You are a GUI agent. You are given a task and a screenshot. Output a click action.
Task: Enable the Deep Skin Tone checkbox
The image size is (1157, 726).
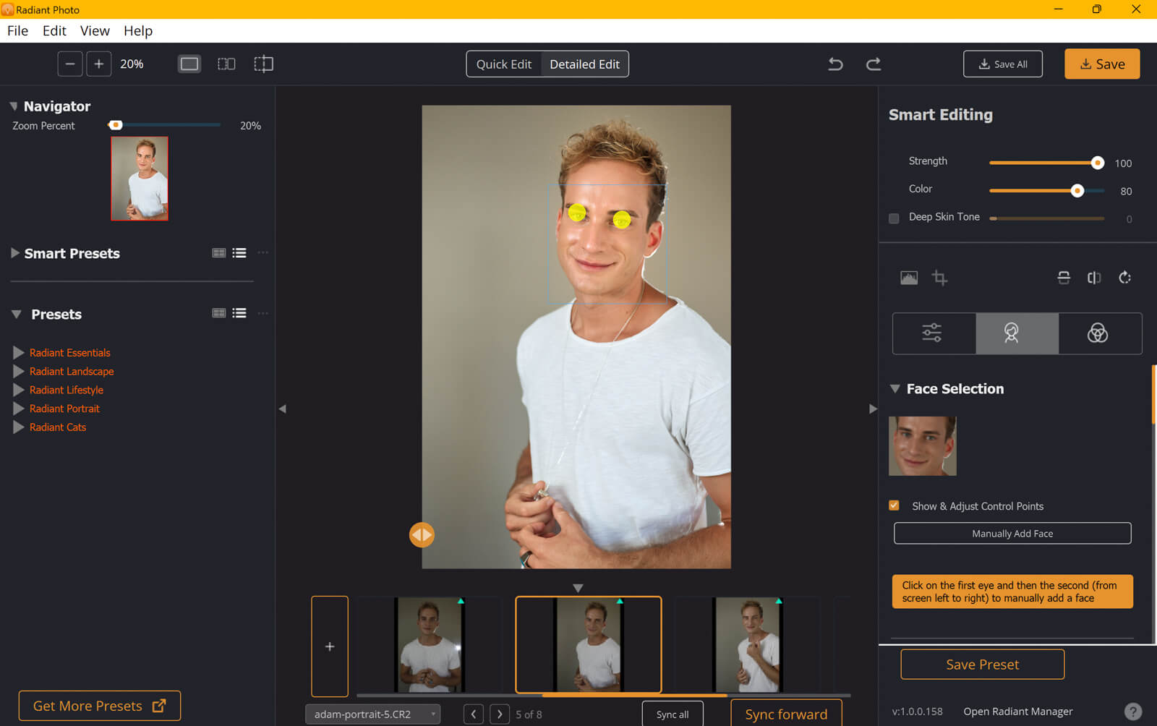pos(894,218)
